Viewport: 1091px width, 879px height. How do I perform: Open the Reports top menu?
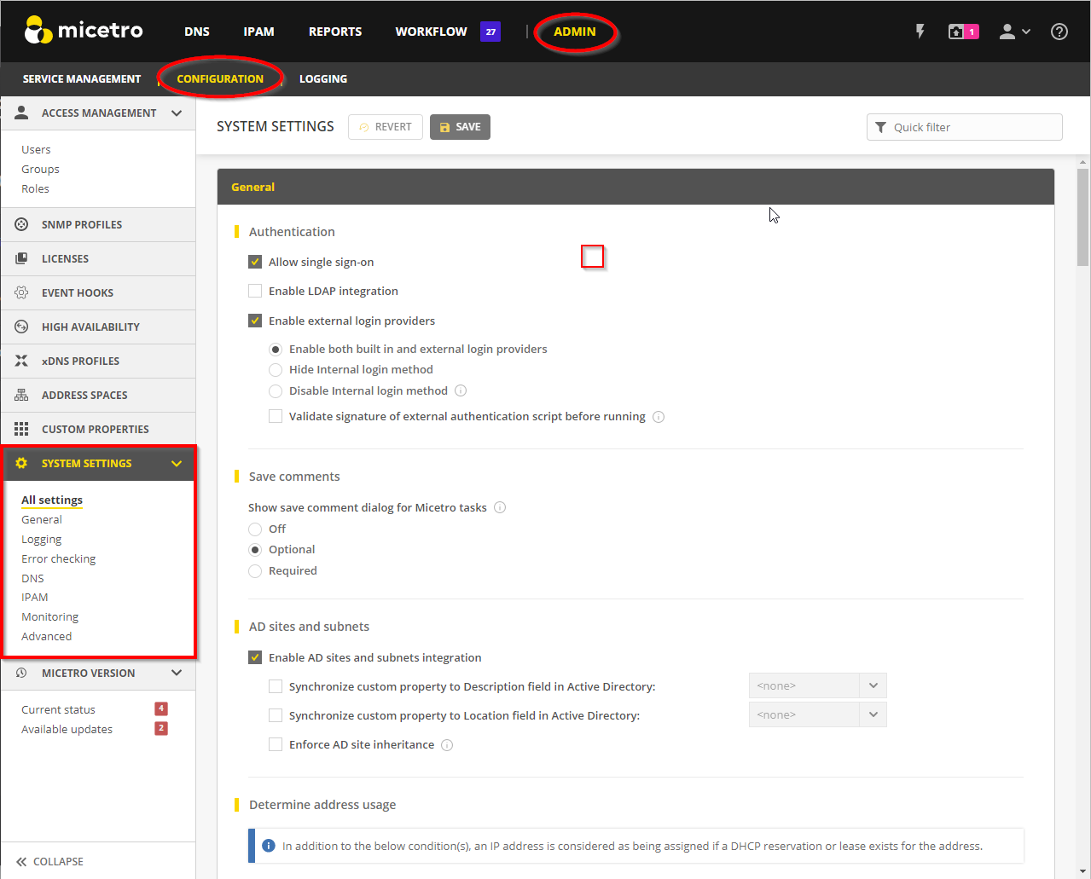pos(335,32)
